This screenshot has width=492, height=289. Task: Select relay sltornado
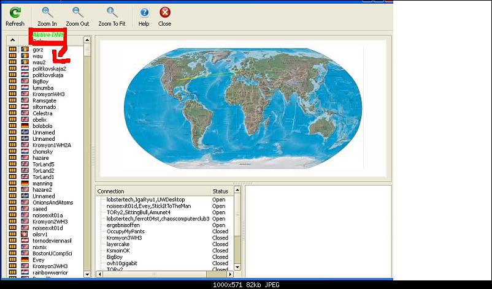point(44,107)
